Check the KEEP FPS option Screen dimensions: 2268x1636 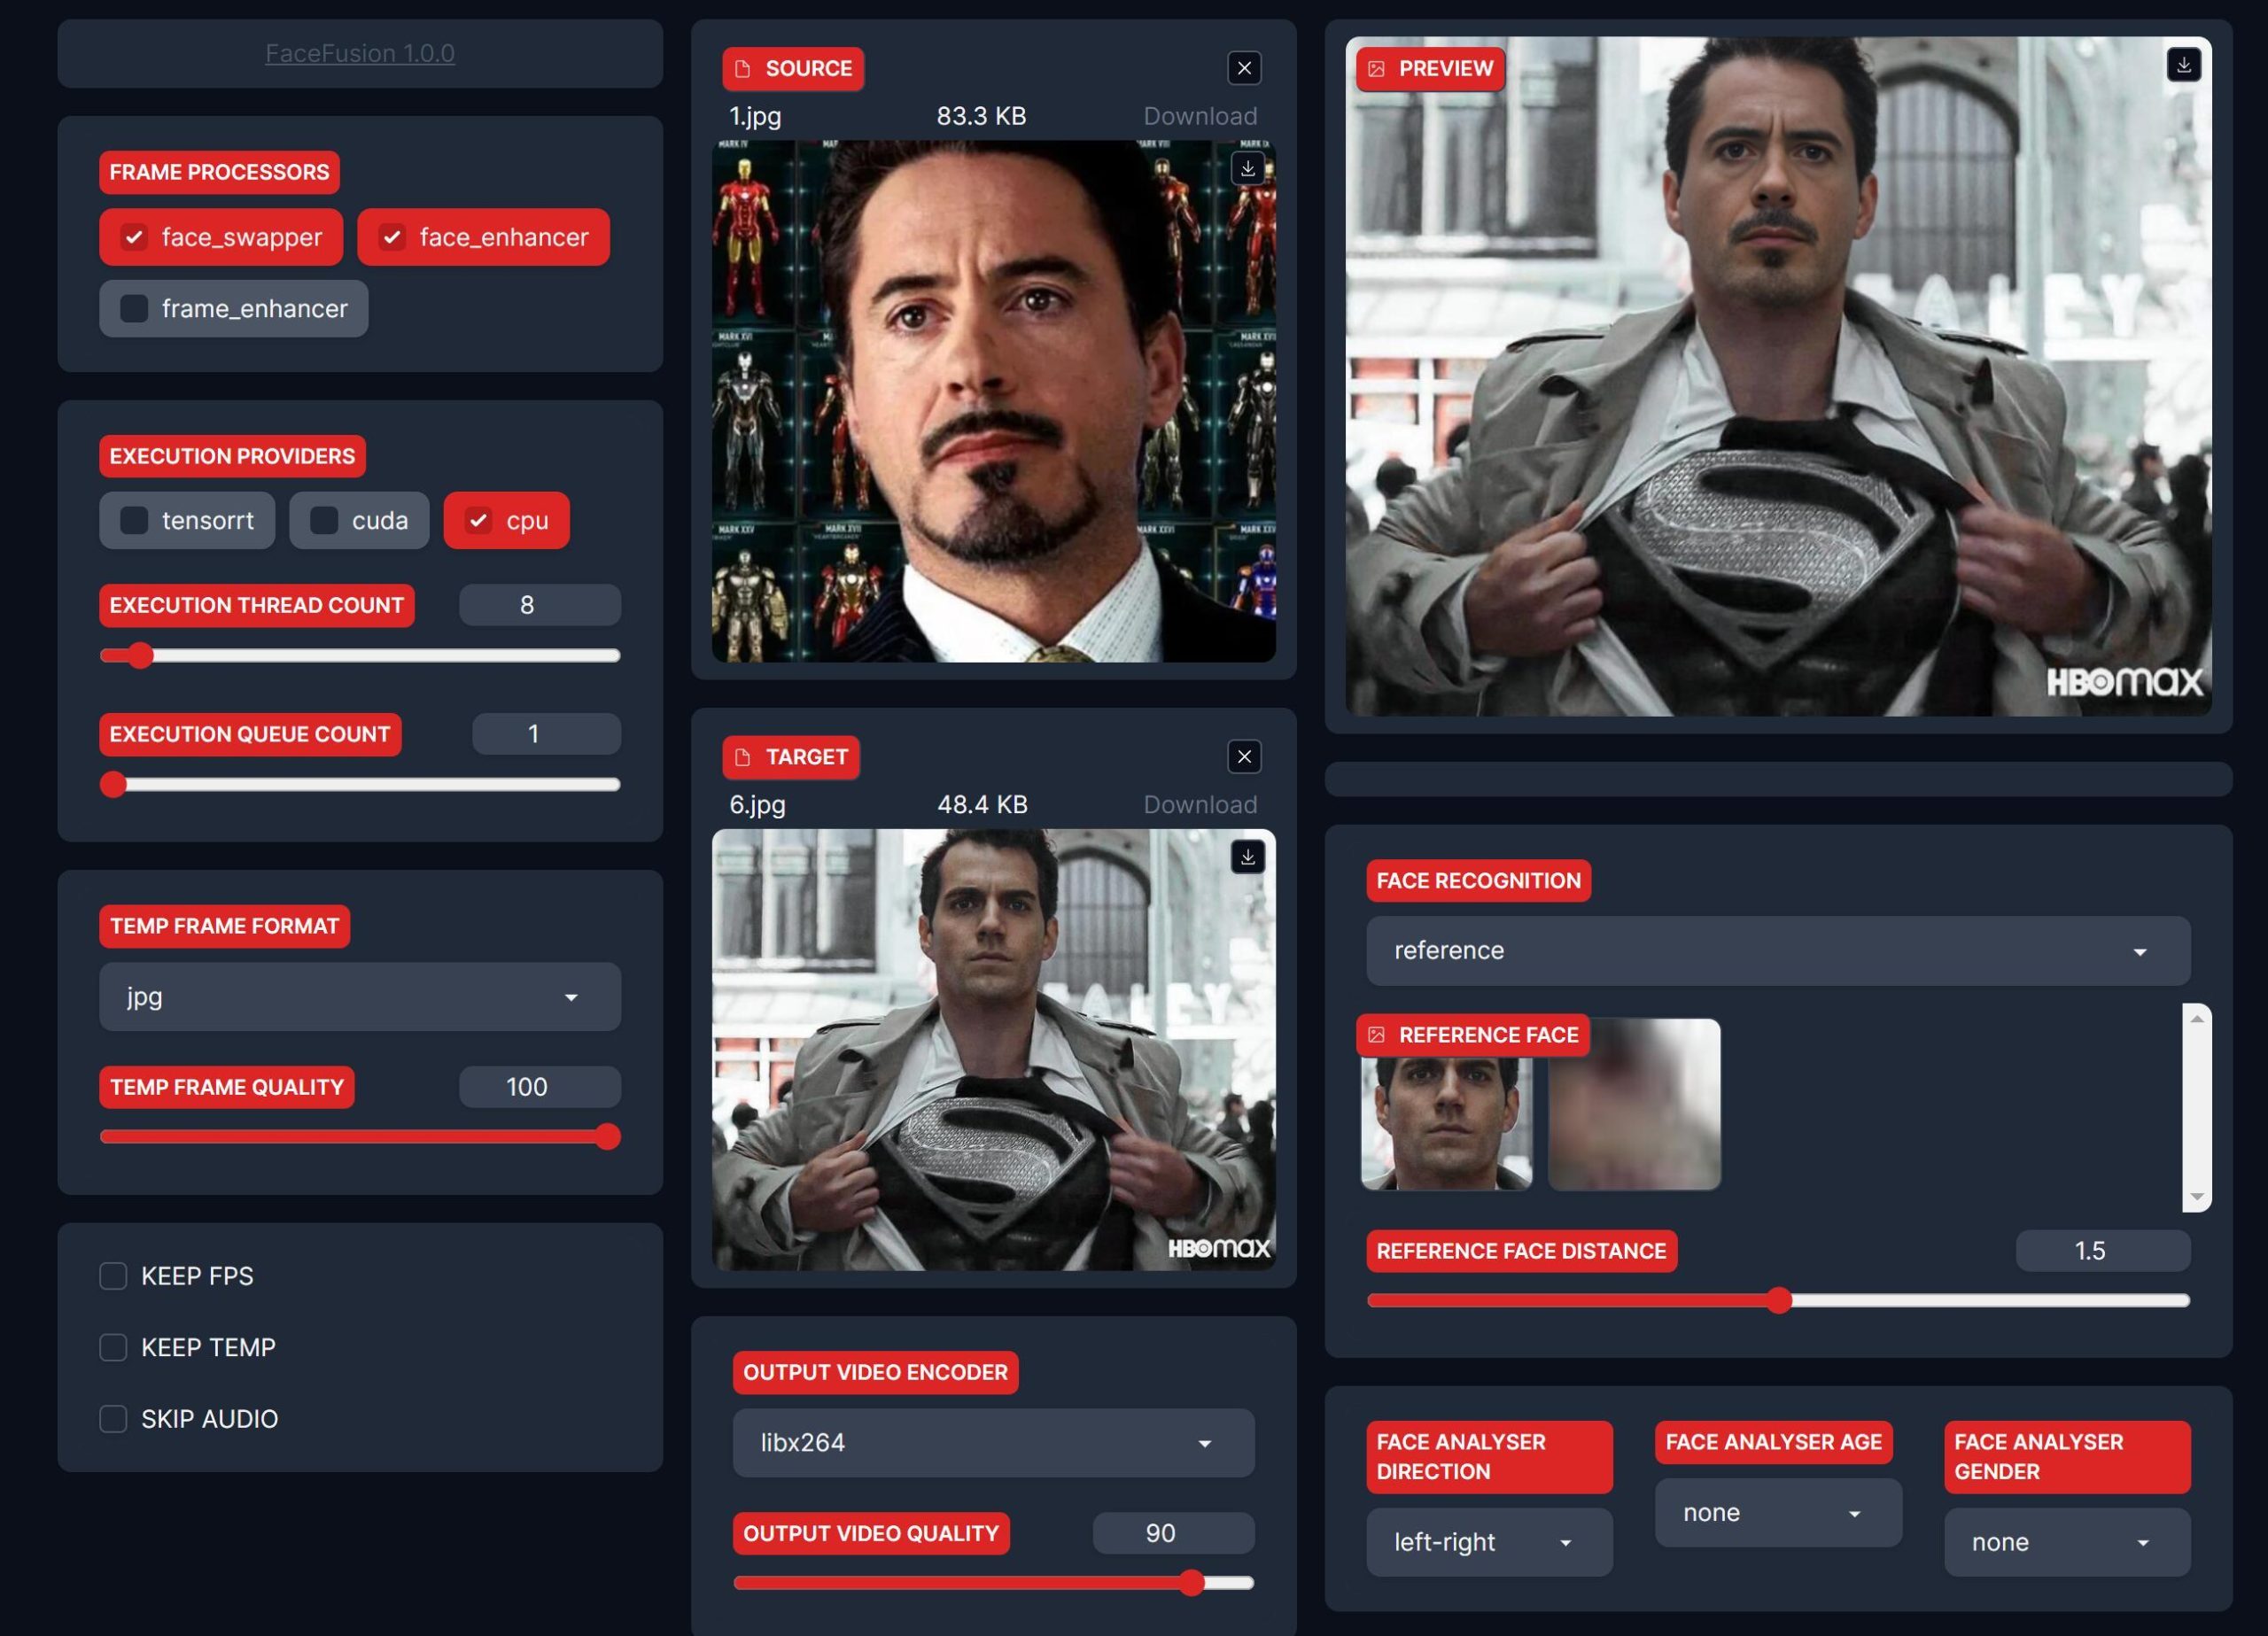(113, 1276)
